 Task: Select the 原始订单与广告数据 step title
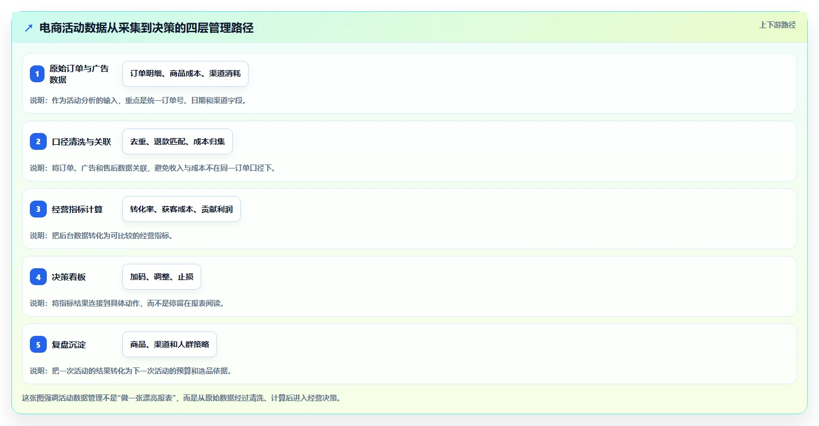coord(79,74)
